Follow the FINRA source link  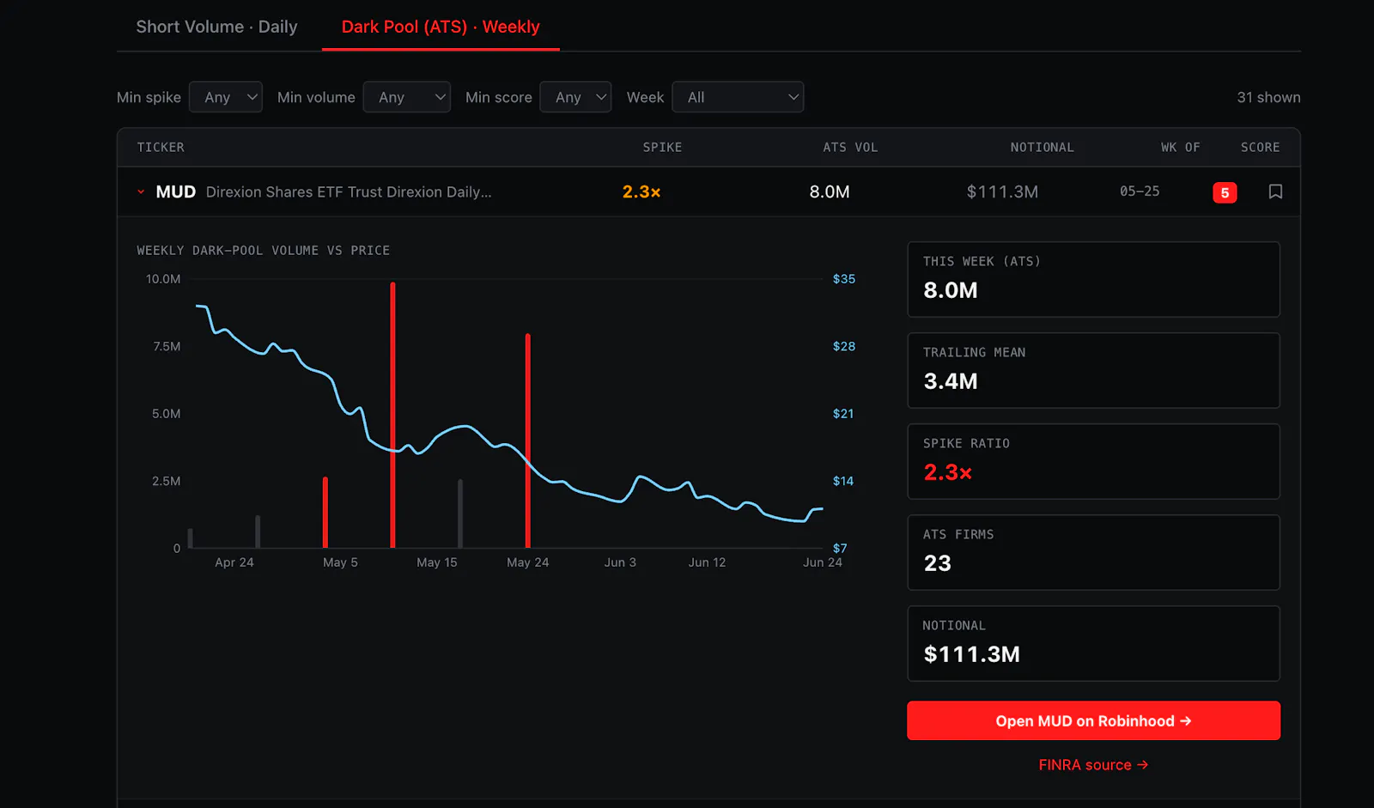click(x=1093, y=764)
